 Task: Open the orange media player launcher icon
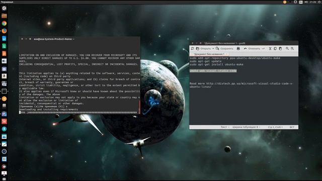click(x=4, y=99)
